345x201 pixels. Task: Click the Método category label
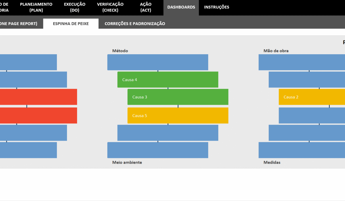tap(120, 51)
